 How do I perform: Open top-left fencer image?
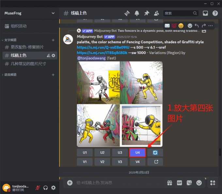click(x=98, y=83)
